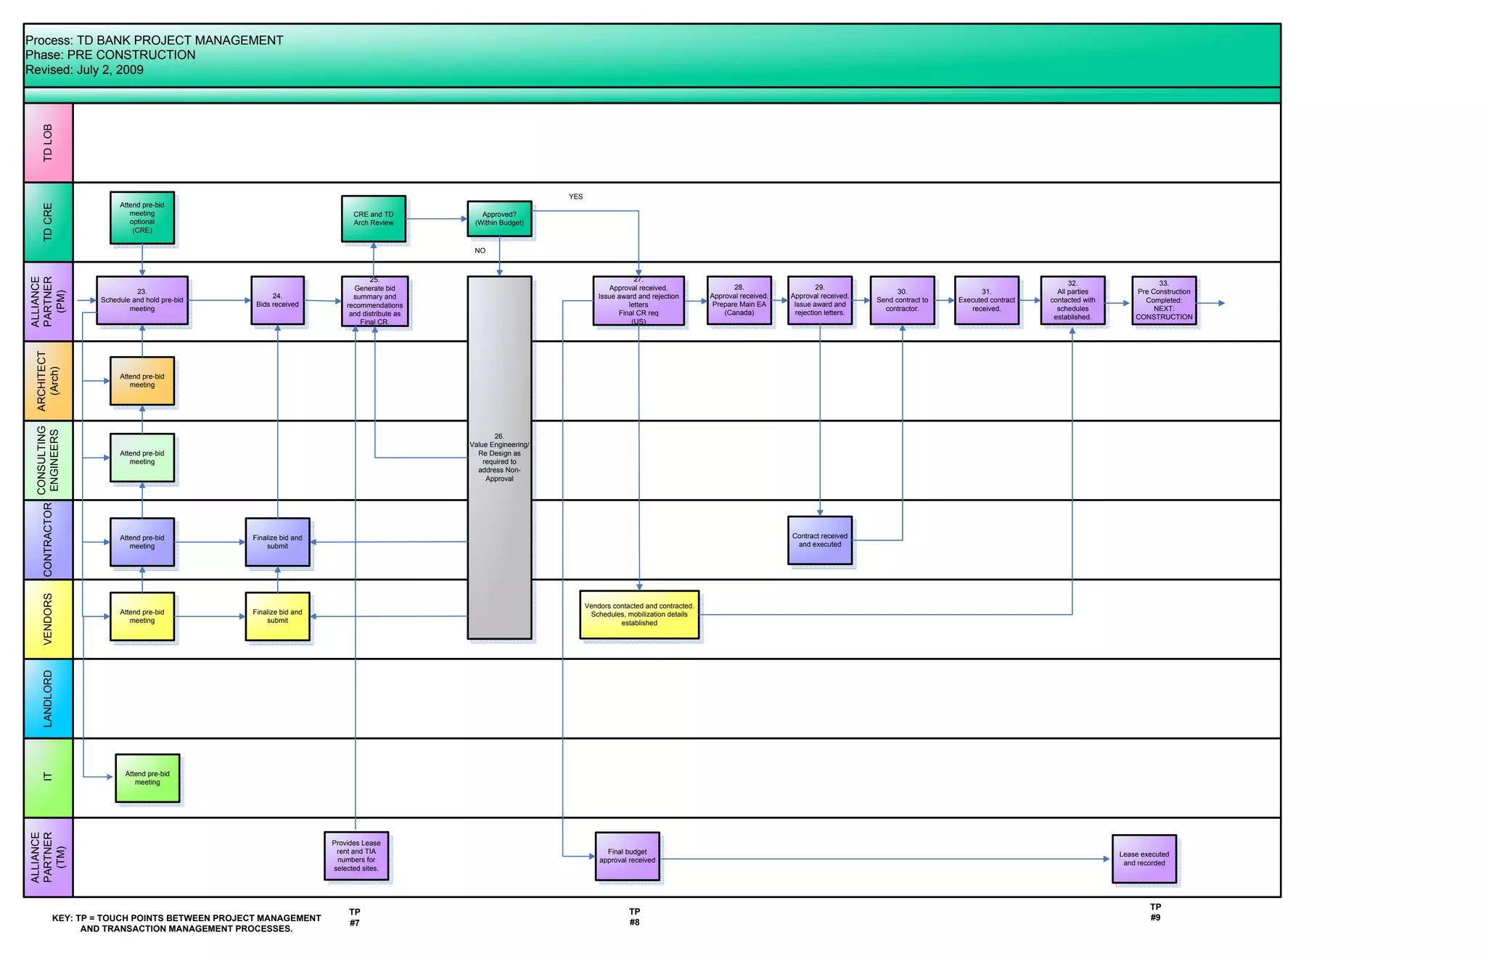Click the 'CRE and TD Arch Review' box

pos(374,218)
